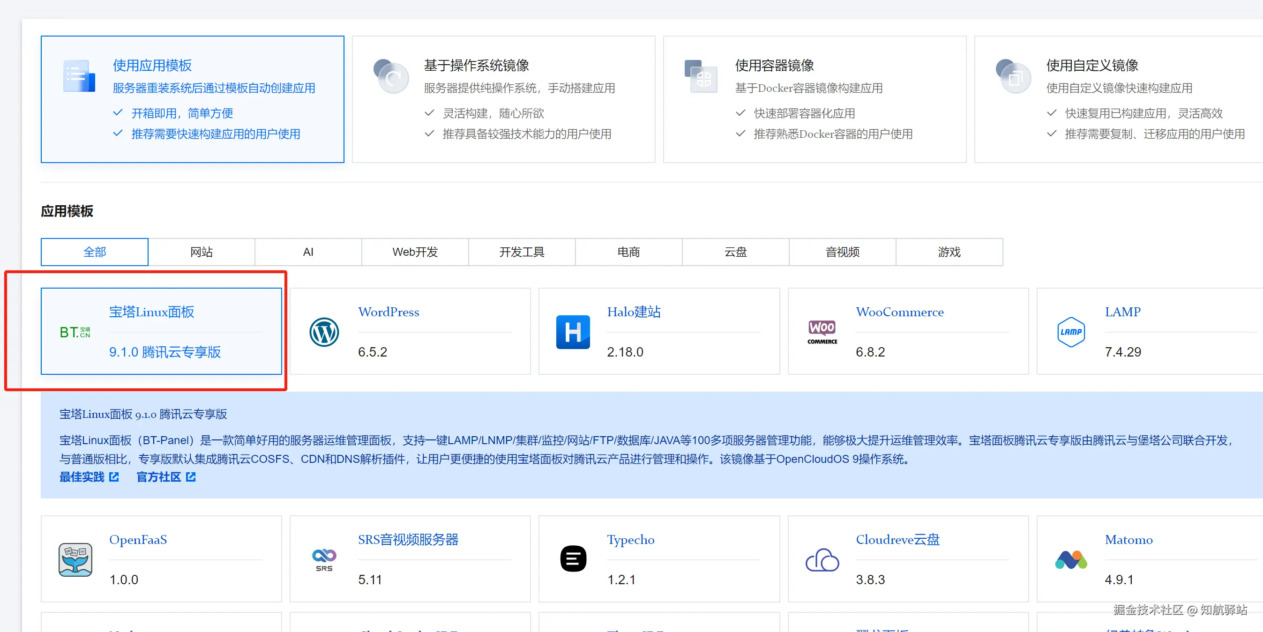
Task: Click the 快速部署容器化应用 line
Action: click(x=804, y=113)
